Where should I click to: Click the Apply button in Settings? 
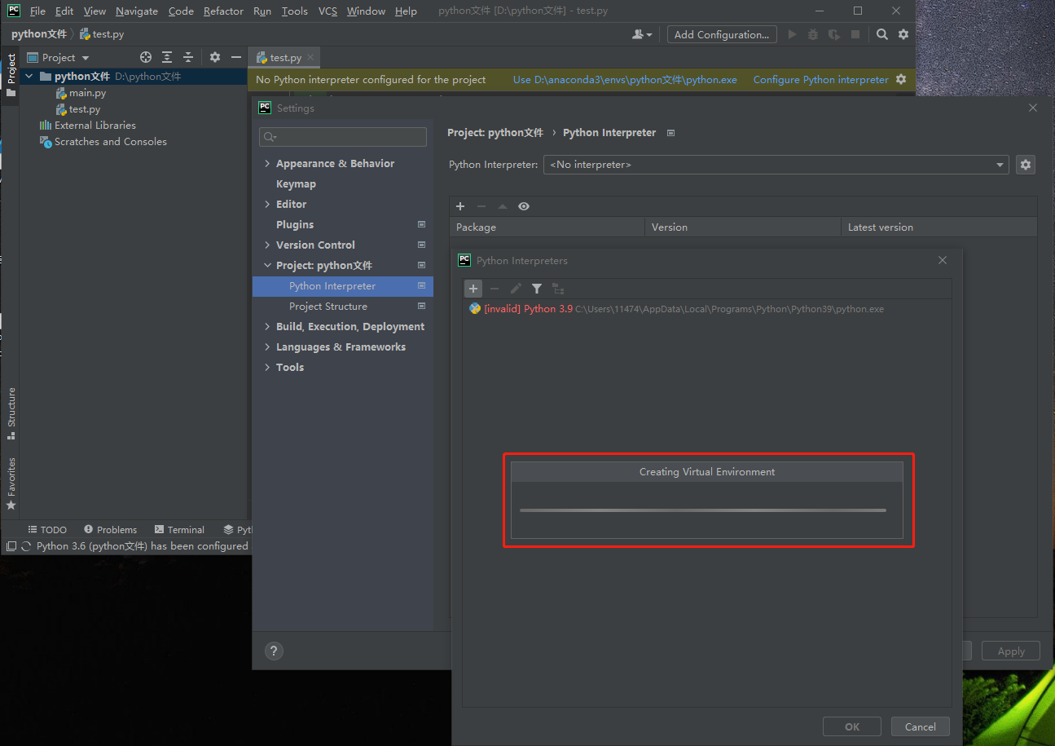click(x=1011, y=651)
